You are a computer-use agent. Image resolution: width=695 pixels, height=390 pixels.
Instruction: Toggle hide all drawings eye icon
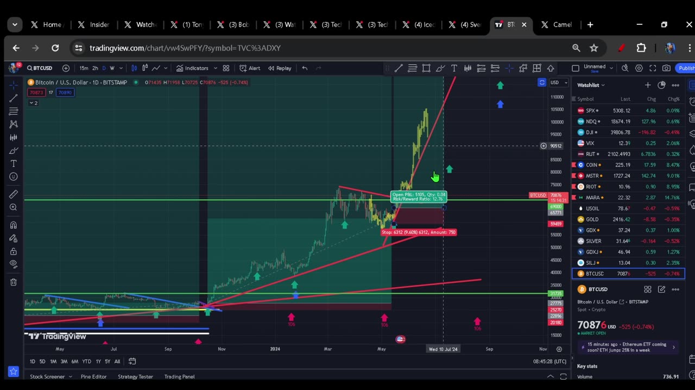pyautogui.click(x=14, y=264)
